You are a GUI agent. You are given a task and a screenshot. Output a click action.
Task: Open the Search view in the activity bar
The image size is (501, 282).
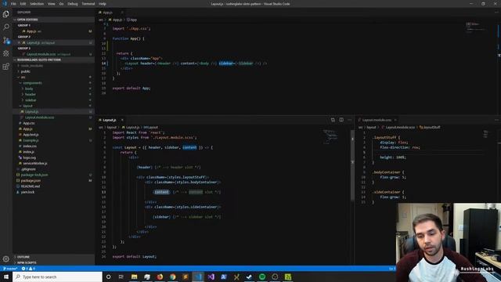[6, 27]
